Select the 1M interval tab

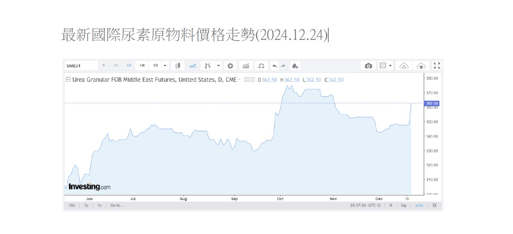142,66
